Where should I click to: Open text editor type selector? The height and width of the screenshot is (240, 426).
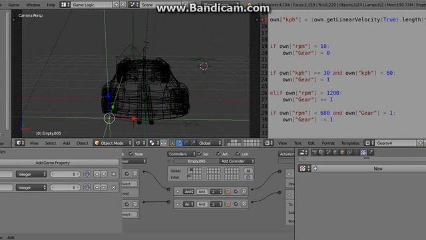268,143
